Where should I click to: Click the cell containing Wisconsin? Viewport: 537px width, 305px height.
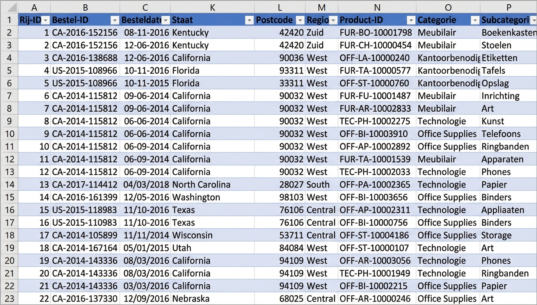pyautogui.click(x=192, y=235)
